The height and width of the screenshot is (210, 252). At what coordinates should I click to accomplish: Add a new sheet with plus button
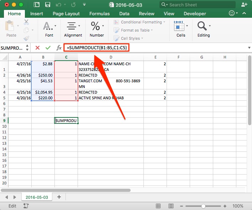click(59, 197)
